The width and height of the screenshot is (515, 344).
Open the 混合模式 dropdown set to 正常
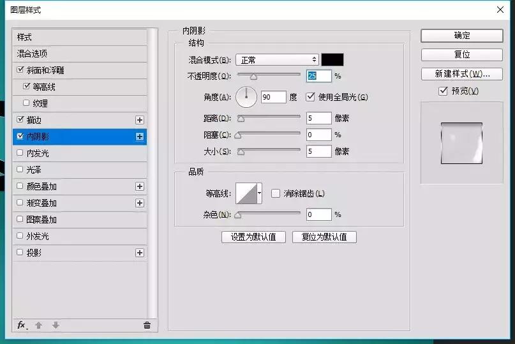click(277, 60)
